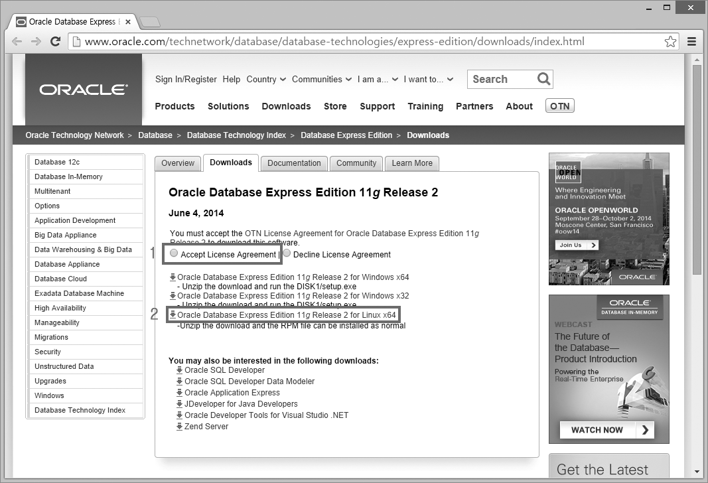The image size is (708, 483).
Task: Select Accept License Agreement radio button
Action: tap(174, 253)
